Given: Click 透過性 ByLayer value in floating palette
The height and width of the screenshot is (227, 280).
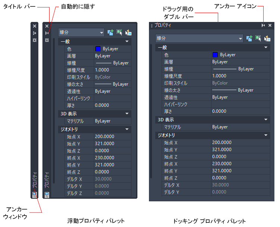Looking at the screenshot, I should point(113,91).
